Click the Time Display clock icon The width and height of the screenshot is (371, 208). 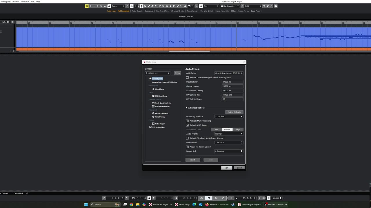153,117
